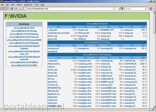
Task: Click the scrollbar down arrow
Action: (x=154, y=107)
